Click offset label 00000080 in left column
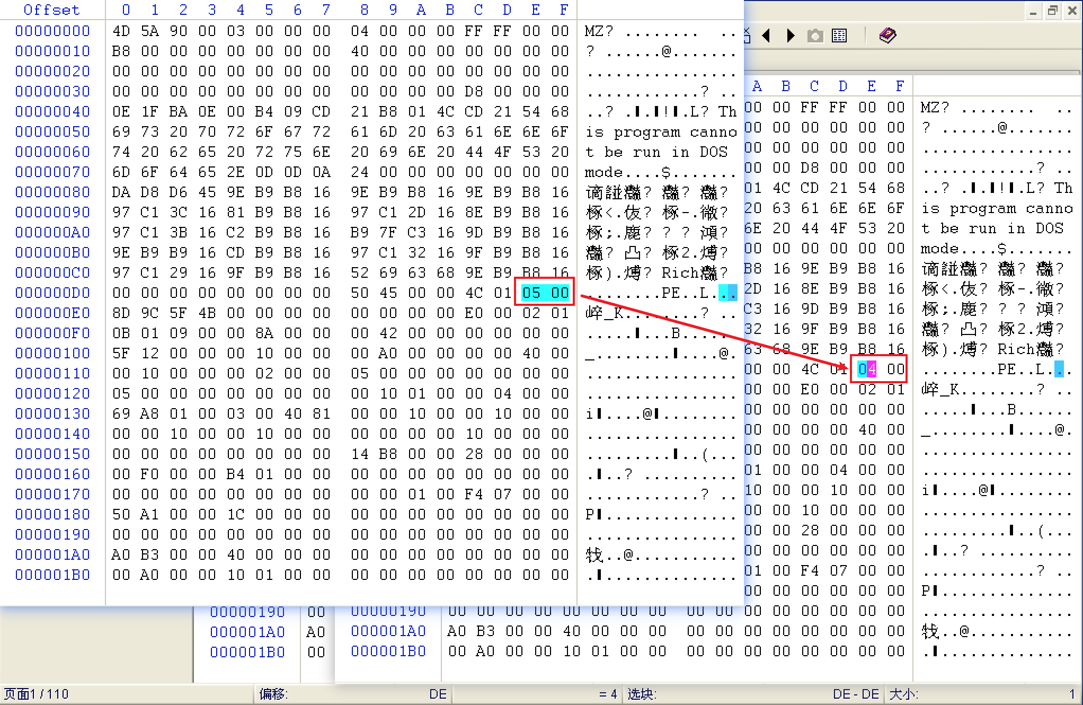This screenshot has width=1083, height=705. click(x=52, y=192)
